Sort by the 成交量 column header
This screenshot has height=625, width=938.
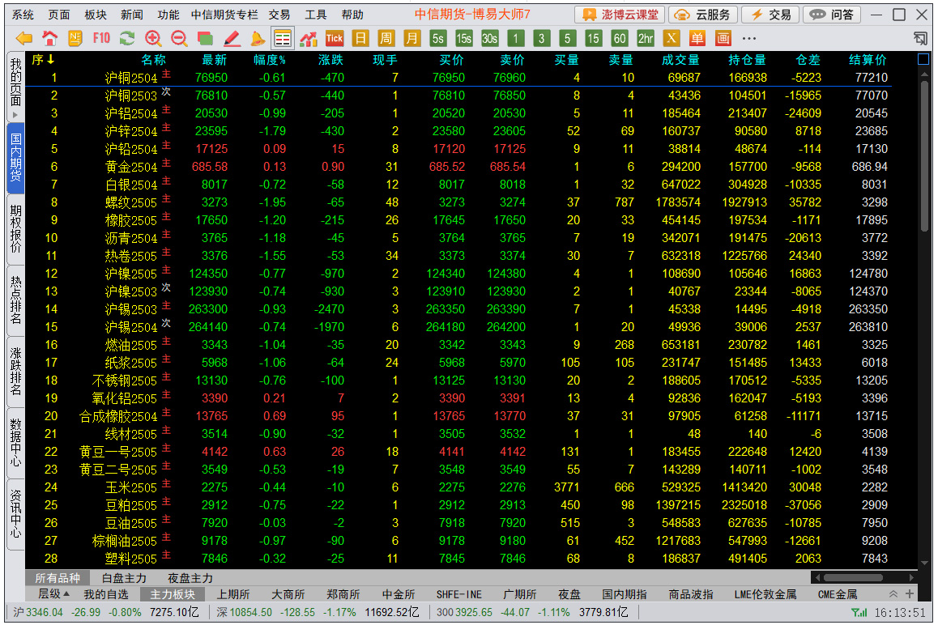pyautogui.click(x=680, y=60)
